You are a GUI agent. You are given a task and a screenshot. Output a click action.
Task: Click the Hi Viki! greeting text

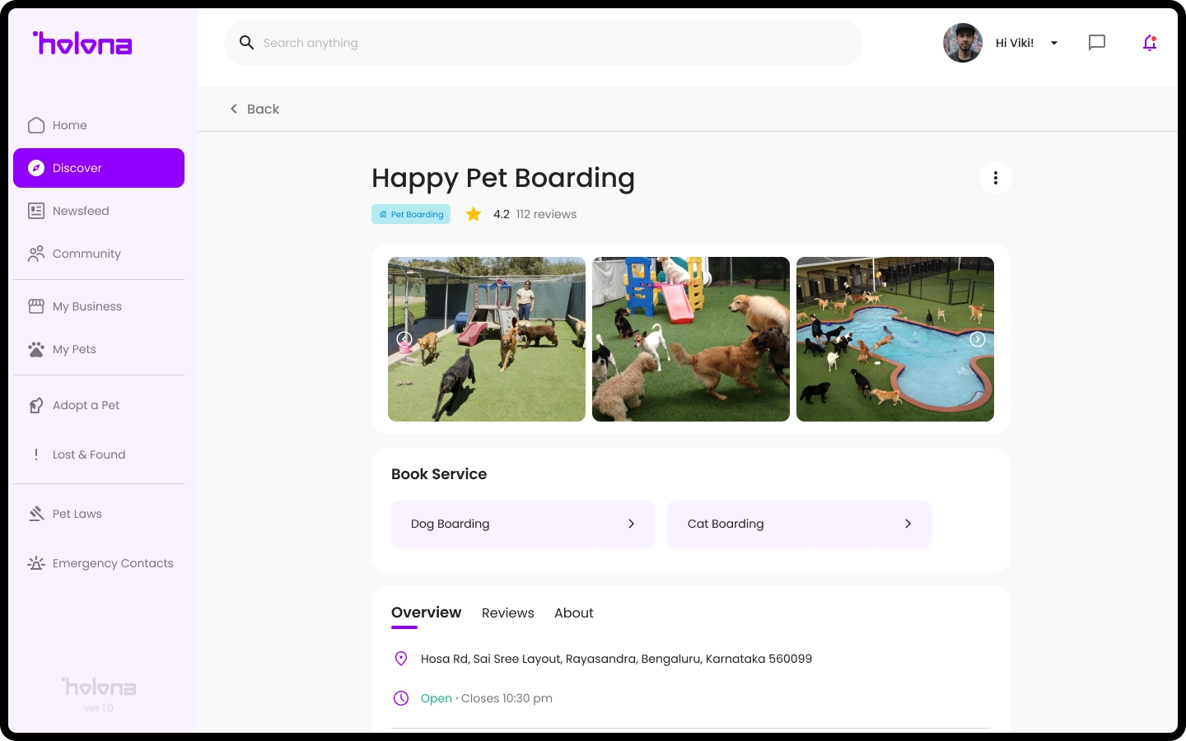tap(1015, 43)
